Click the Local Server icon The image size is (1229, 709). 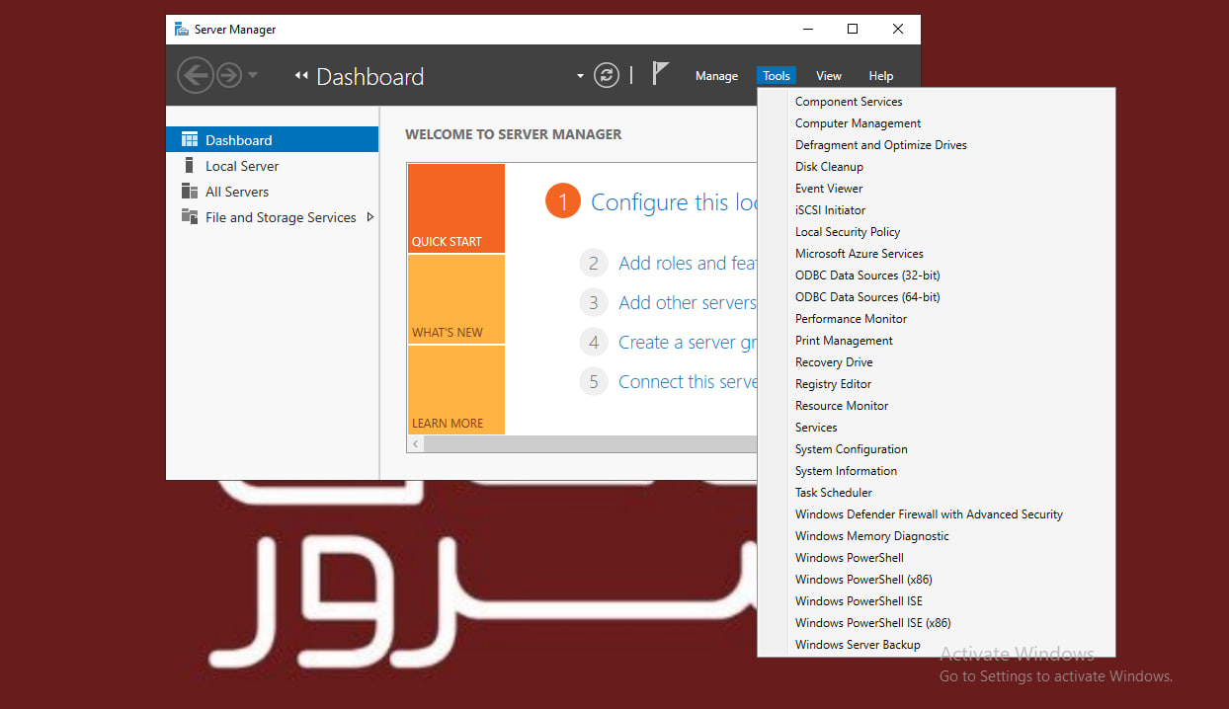(x=190, y=166)
